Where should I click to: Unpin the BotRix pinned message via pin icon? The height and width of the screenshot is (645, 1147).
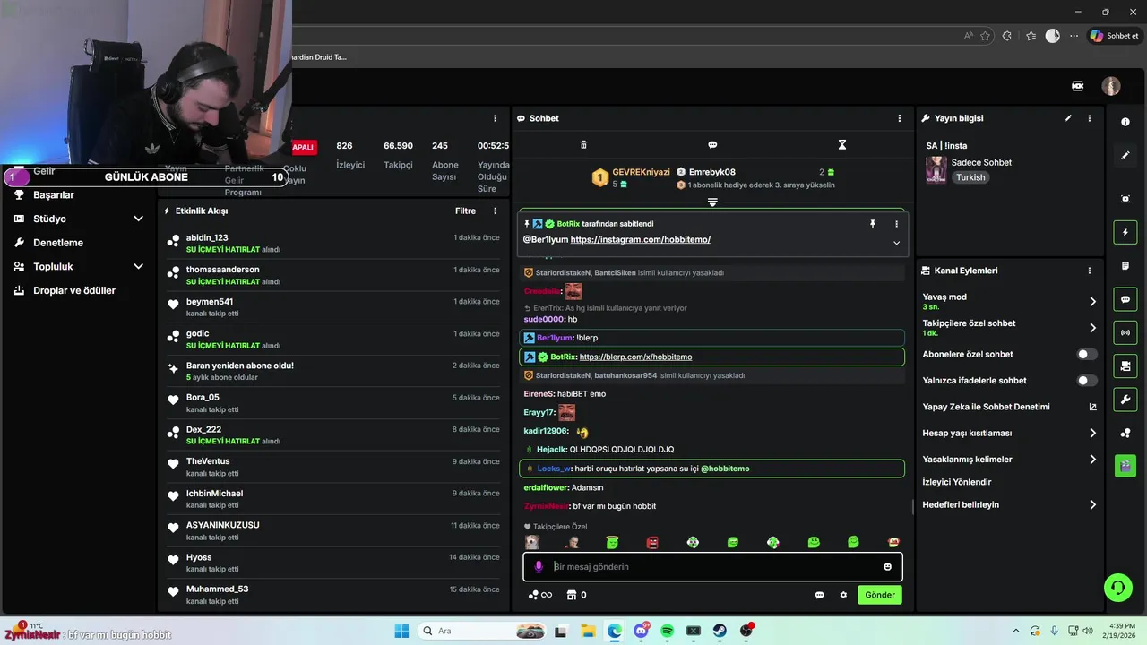click(873, 224)
